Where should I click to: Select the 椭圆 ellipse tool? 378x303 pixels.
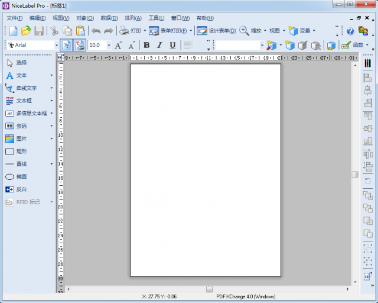click(x=21, y=176)
